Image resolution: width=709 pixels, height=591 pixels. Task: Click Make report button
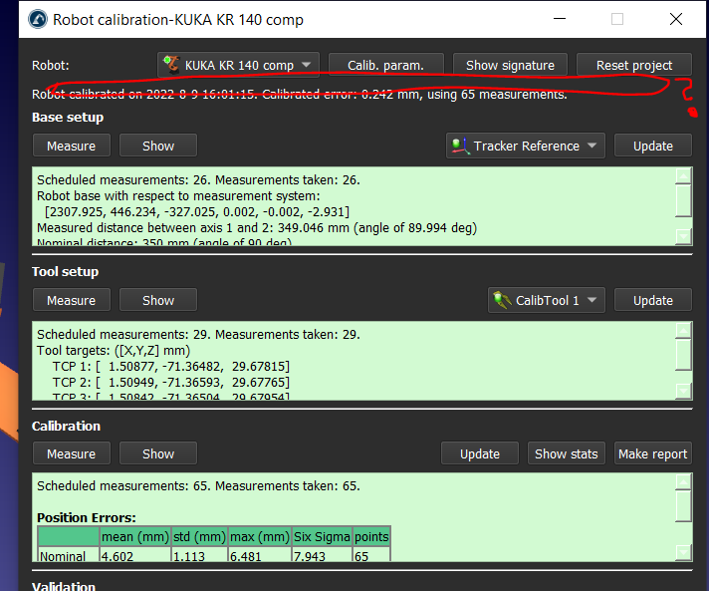[652, 453]
